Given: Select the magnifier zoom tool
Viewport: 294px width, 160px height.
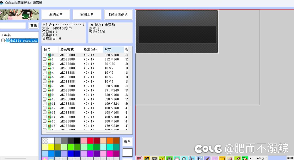Looking at the screenshot, I should coord(184,158).
